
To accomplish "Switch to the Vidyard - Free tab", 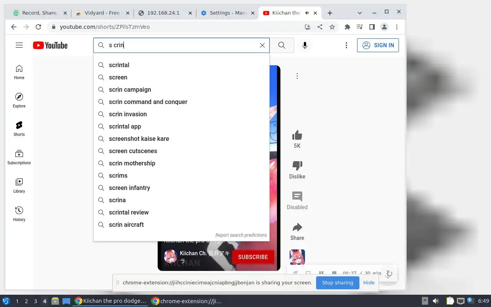I will click(x=102, y=13).
